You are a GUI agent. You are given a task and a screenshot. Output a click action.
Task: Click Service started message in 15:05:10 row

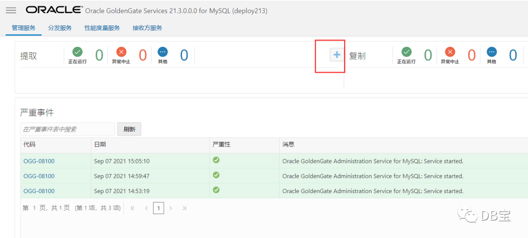373,161
